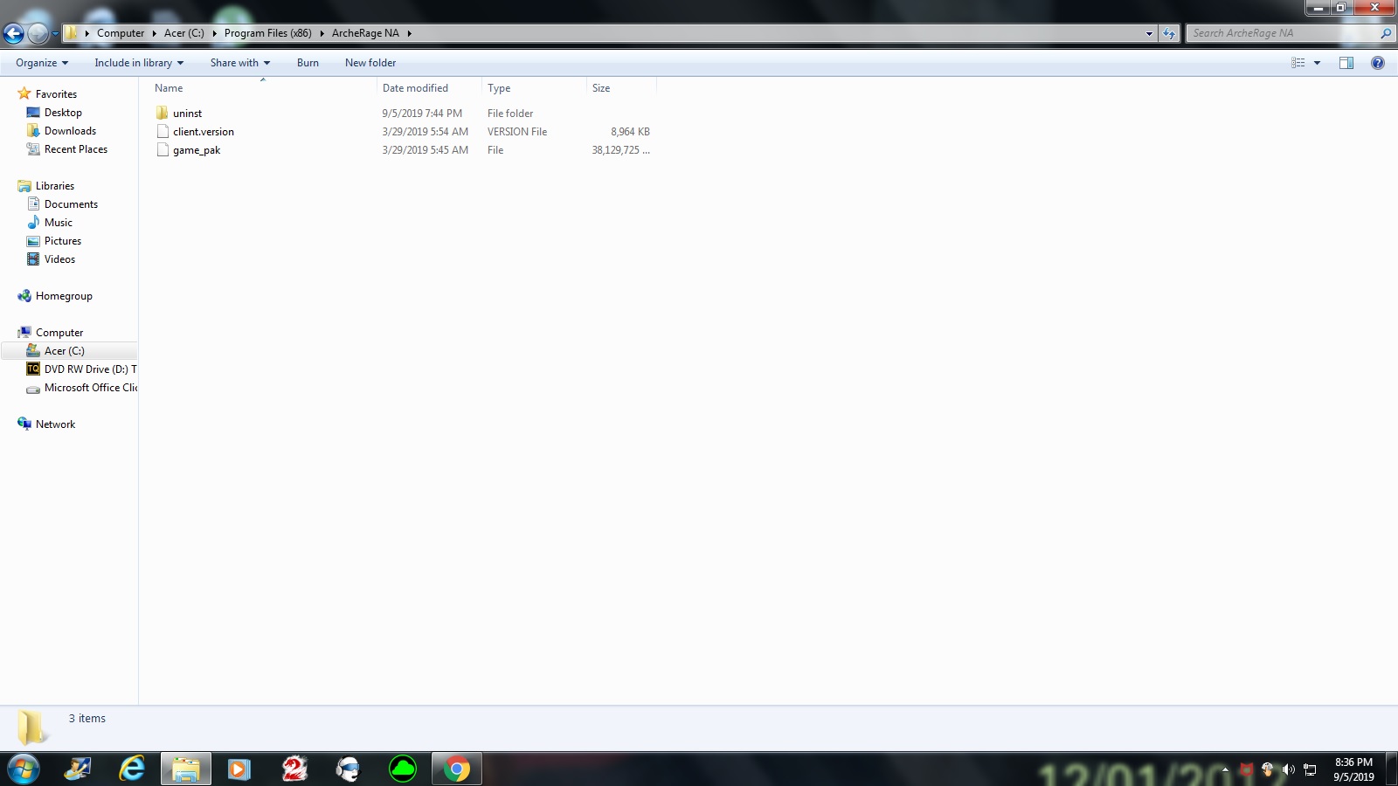Click Favorites in navigation pane
This screenshot has width=1398, height=786.
[x=56, y=94]
